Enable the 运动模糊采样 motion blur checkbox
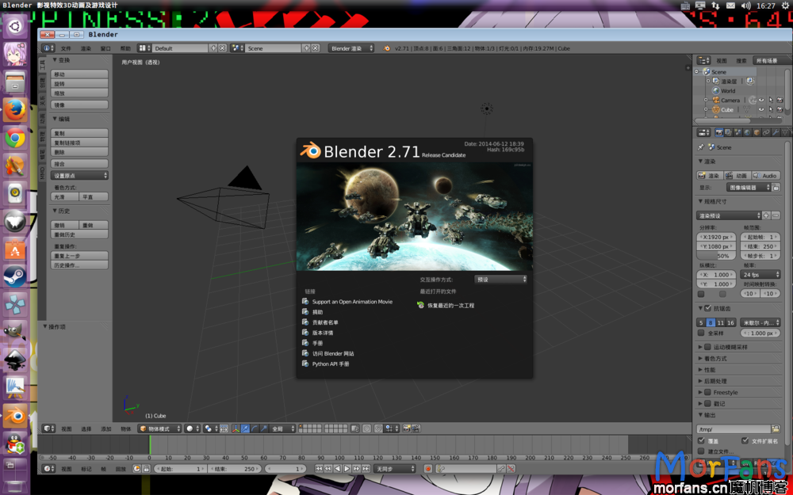 (x=708, y=347)
